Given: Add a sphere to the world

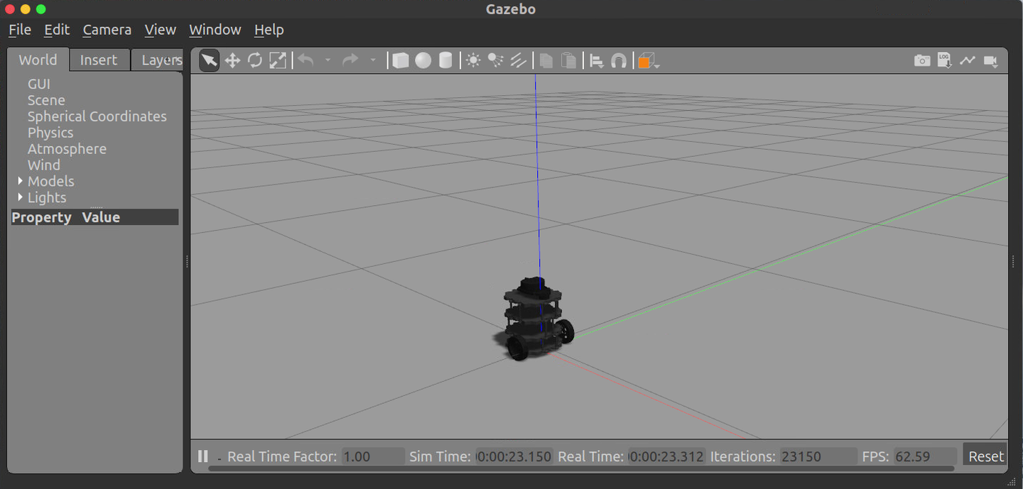Looking at the screenshot, I should [x=423, y=60].
